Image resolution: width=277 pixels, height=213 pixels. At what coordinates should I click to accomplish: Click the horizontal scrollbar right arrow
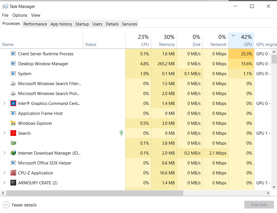[x=268, y=193]
